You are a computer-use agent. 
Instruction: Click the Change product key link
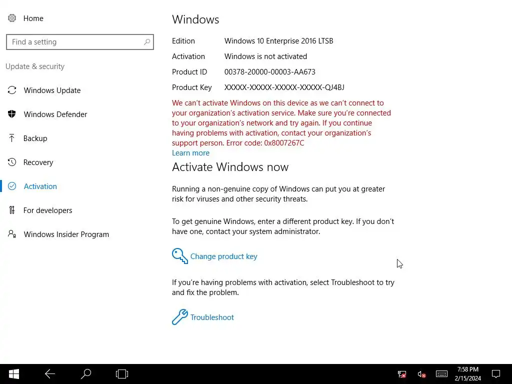pos(223,256)
